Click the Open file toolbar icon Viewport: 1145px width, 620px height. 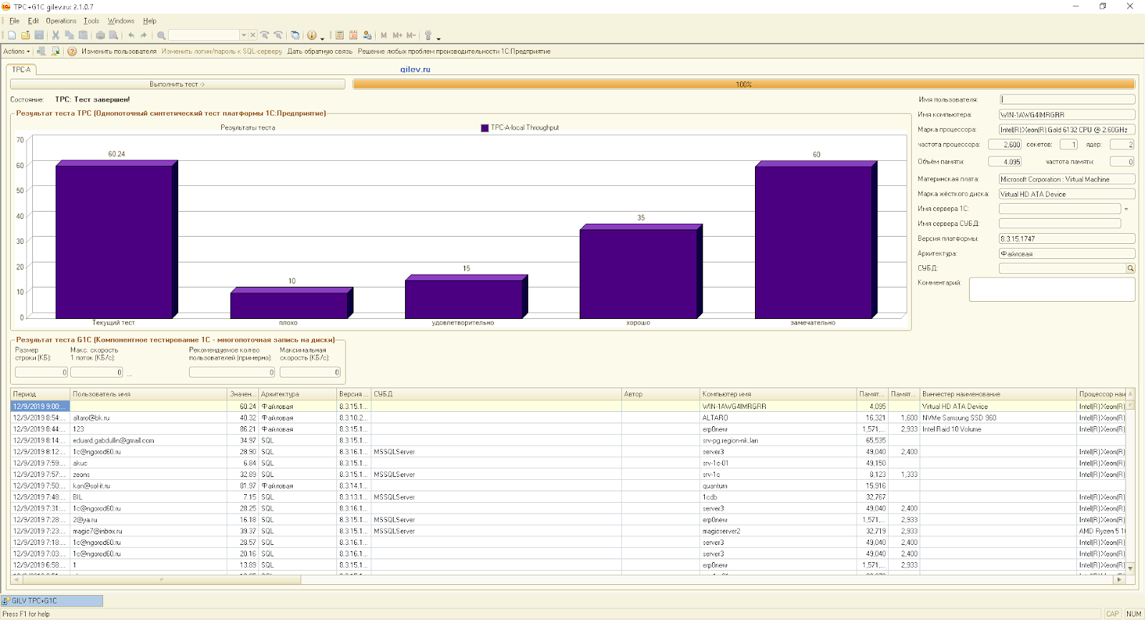click(25, 35)
